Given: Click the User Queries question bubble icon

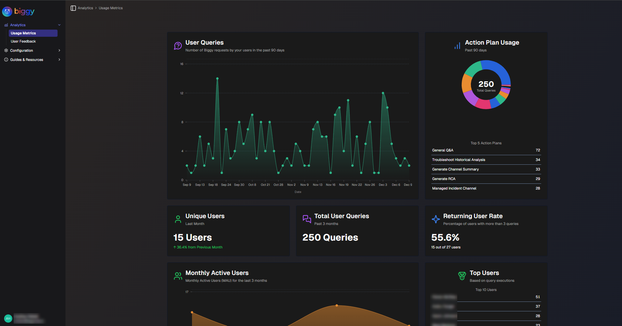Looking at the screenshot, I should click(x=178, y=46).
